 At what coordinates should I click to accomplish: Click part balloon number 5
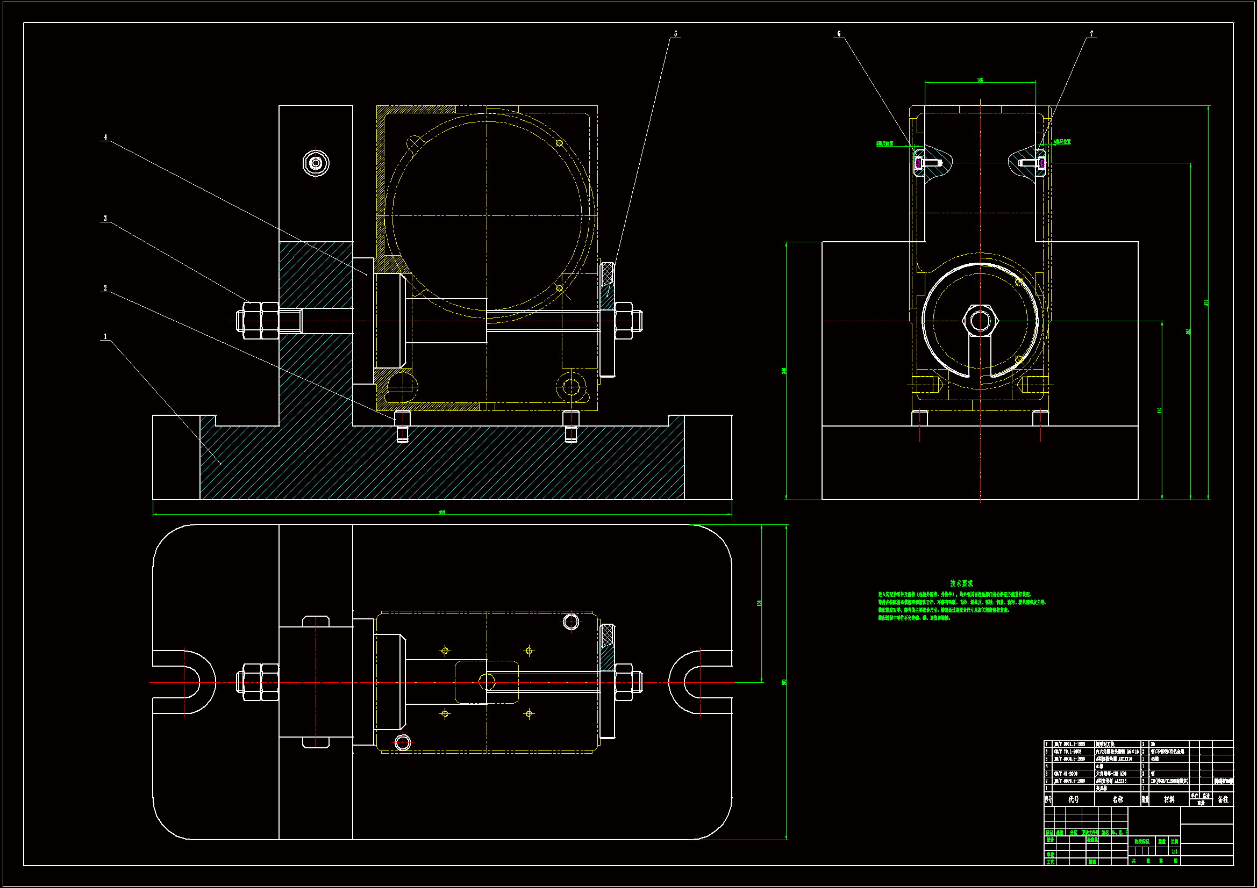(x=675, y=34)
